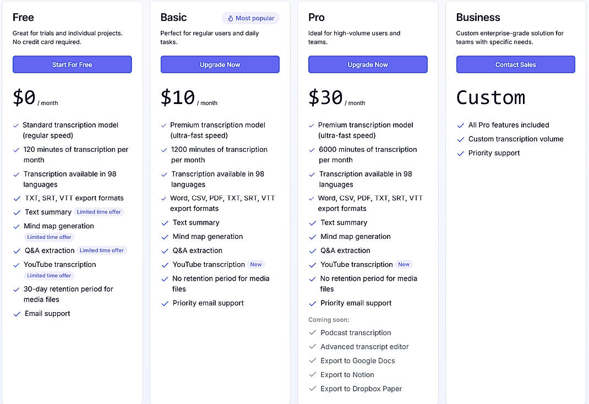Viewport: 589px width, 404px height.
Task: Click the checkmark beside "All Pro features included"
Action: pyautogui.click(x=460, y=125)
